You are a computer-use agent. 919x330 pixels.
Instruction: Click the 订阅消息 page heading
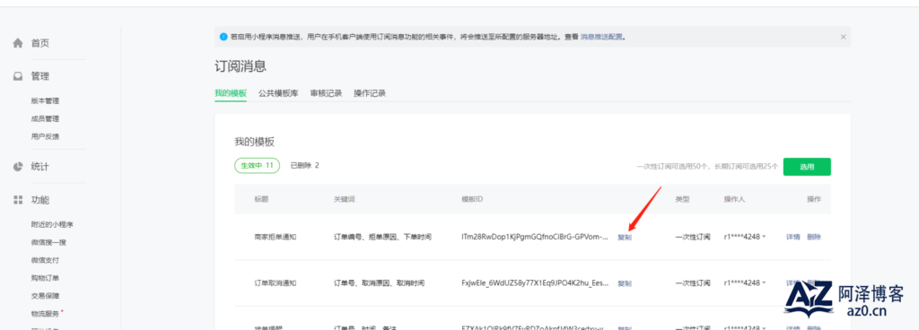tap(241, 66)
